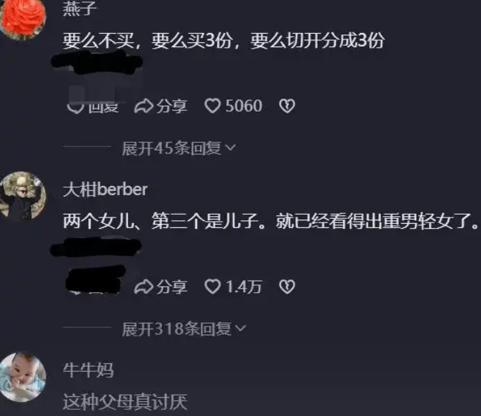This screenshot has width=481, height=416.
Task: Dislike 大柑berber's comment with broken heart
Action: coord(287,287)
